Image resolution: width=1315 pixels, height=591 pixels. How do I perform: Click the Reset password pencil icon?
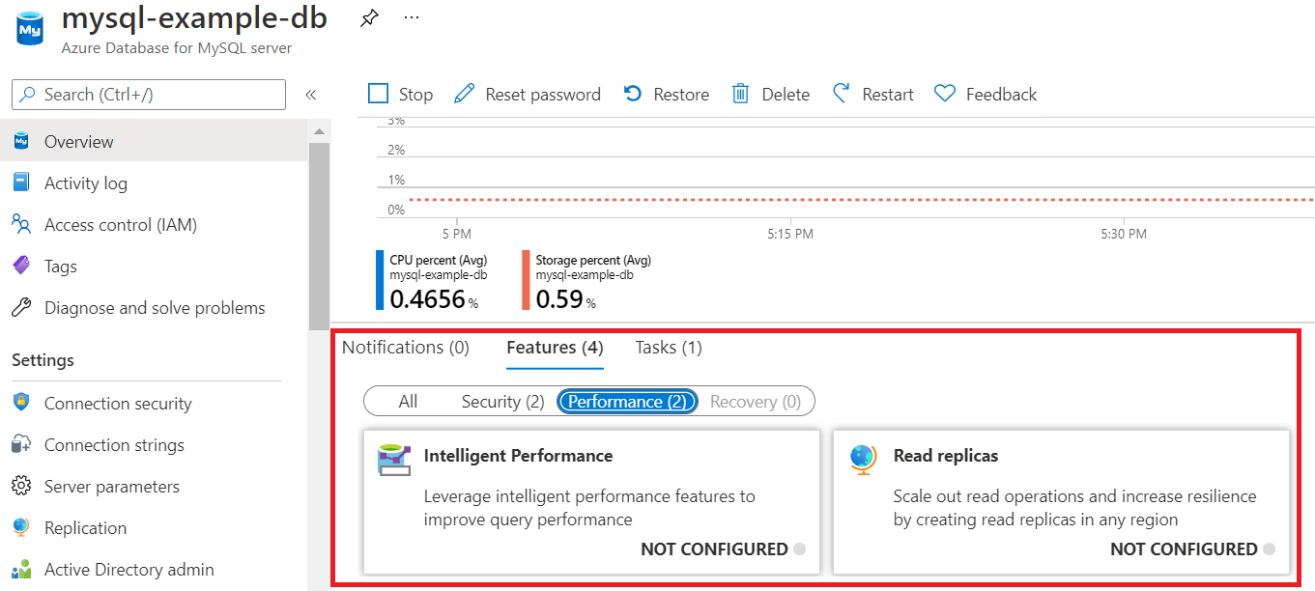point(465,94)
